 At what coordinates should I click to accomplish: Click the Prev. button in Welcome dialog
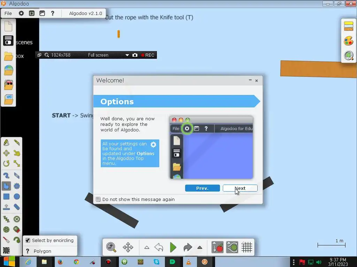[203, 188]
